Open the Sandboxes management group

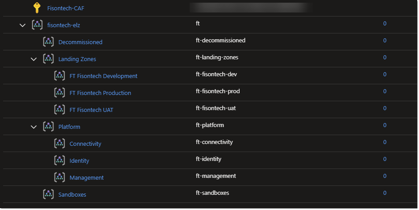pos(72,194)
